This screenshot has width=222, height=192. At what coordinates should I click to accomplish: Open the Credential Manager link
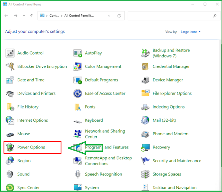coord(171,66)
